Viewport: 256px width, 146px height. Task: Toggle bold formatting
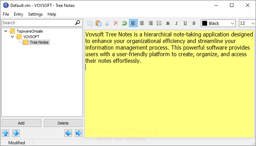[168, 23]
